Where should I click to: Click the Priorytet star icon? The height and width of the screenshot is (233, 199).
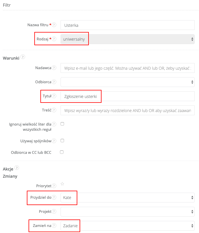[x=62, y=184]
